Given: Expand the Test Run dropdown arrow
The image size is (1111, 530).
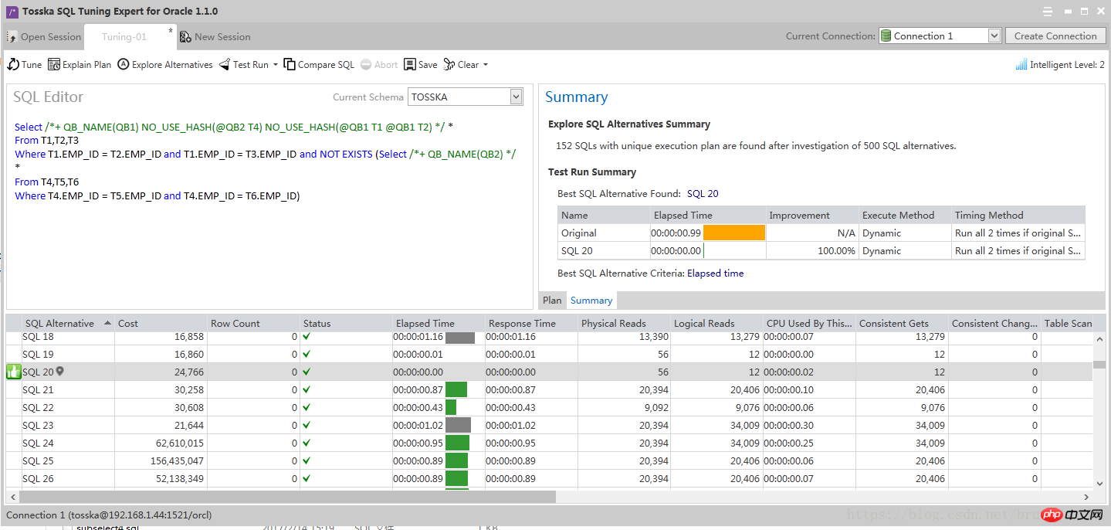Looking at the screenshot, I should (x=276, y=65).
